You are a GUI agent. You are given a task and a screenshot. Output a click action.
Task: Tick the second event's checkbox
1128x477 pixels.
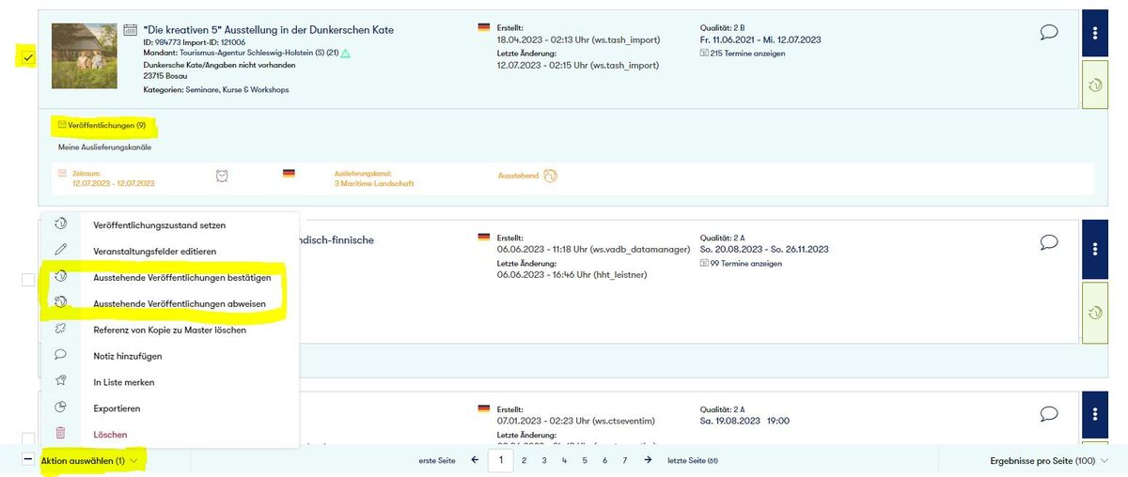point(28,280)
